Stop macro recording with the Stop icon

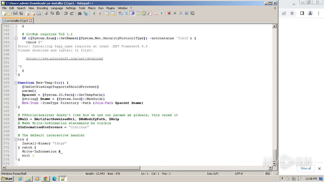(175, 13)
